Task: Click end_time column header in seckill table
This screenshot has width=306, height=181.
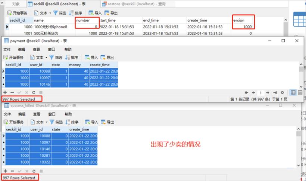Action: point(164,20)
